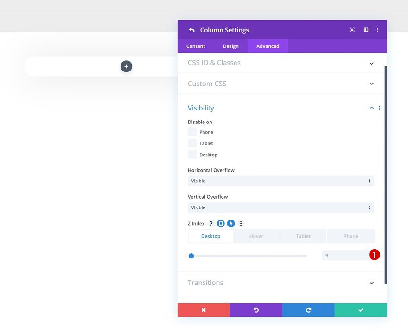Enable Disable on Tablet
Screen dimensions: 408x336
[x=192, y=143]
